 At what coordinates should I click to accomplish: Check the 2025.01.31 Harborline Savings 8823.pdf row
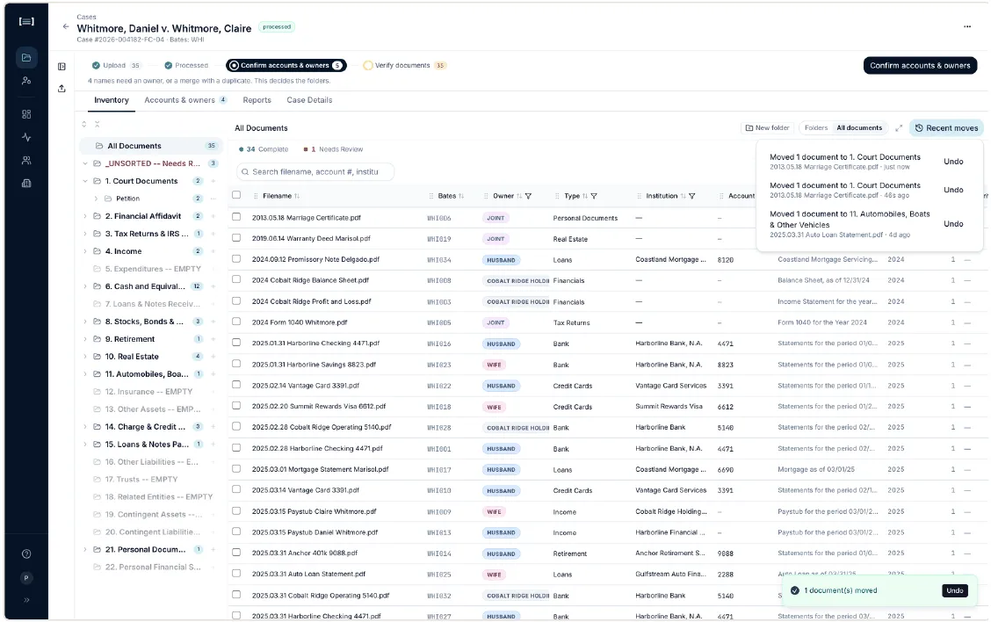(236, 364)
